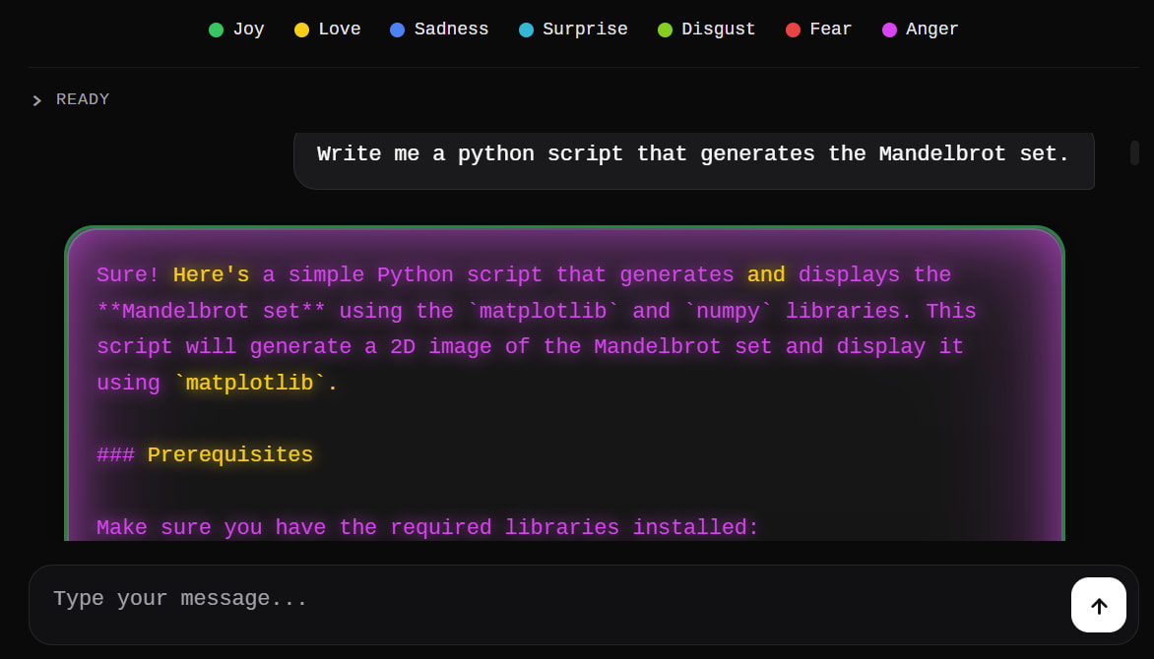Viewport: 1154px width, 659px height.
Task: Click the prompt chevron beside READY
Action: click(x=36, y=100)
